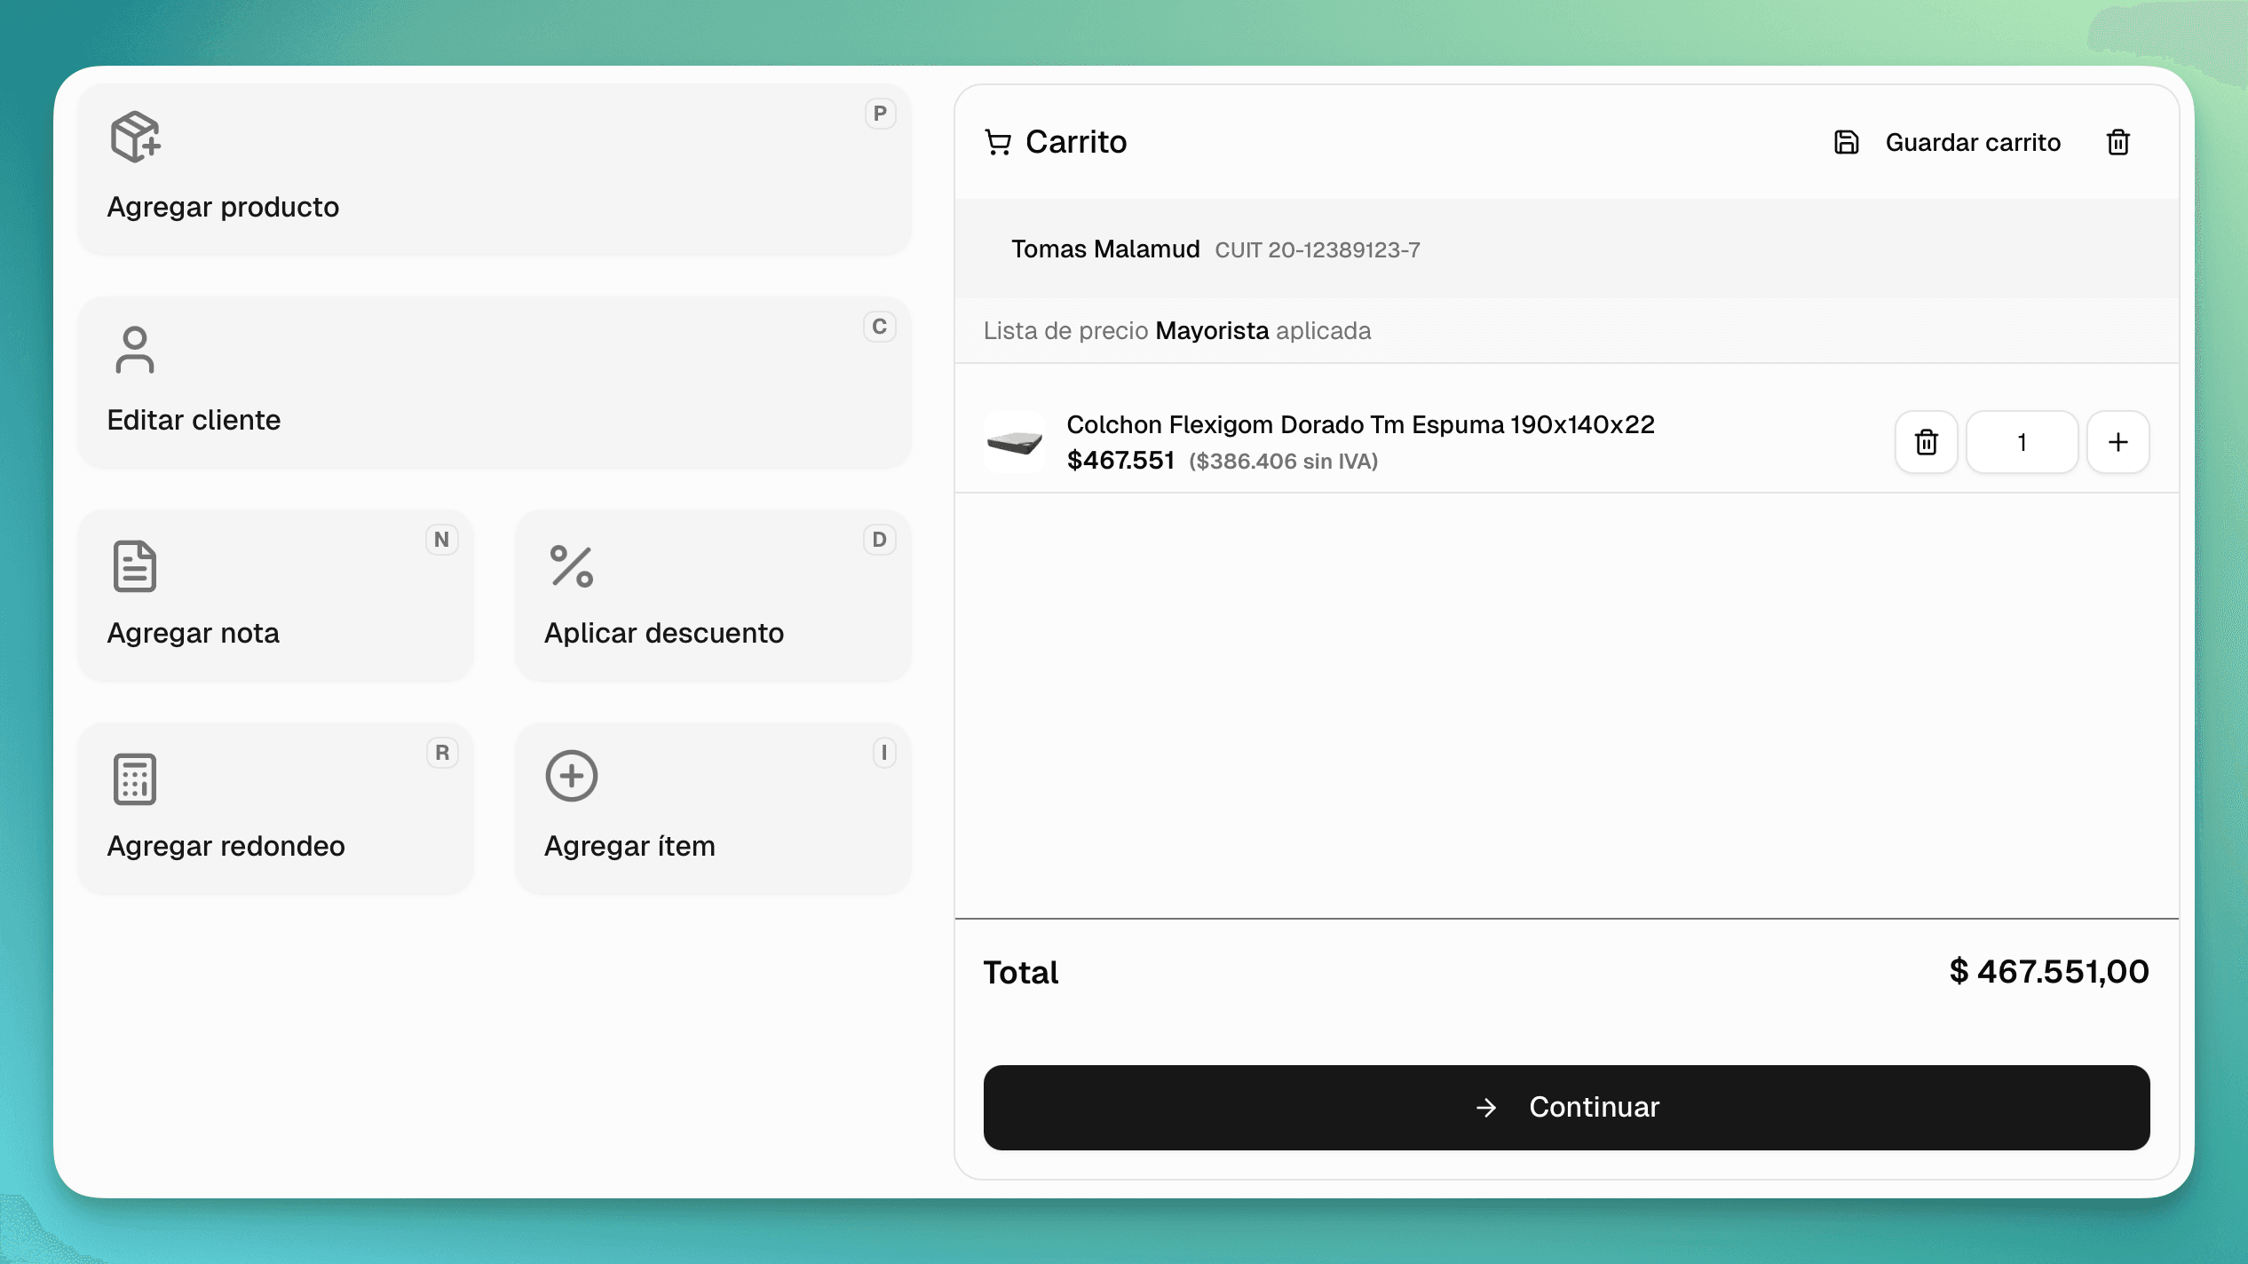Click the Mayorista price list label
Image resolution: width=2248 pixels, height=1264 pixels.
[x=1211, y=331]
